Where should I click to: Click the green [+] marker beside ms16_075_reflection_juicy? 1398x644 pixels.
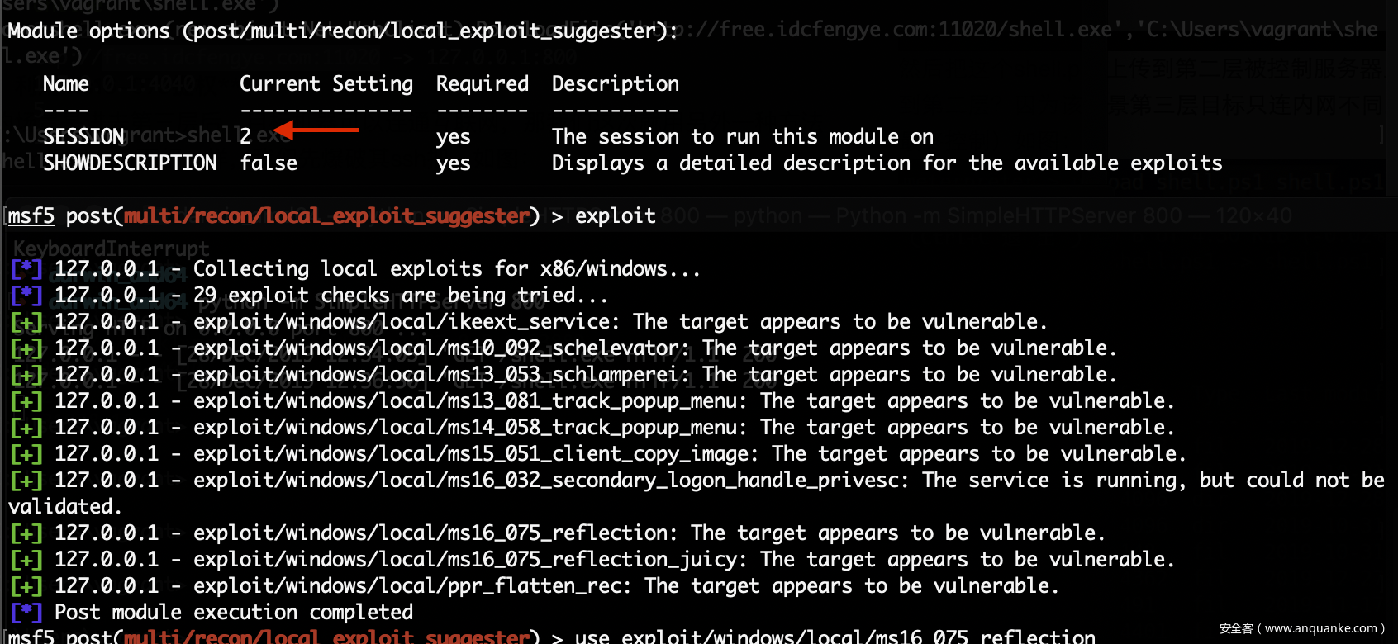[x=26, y=560]
